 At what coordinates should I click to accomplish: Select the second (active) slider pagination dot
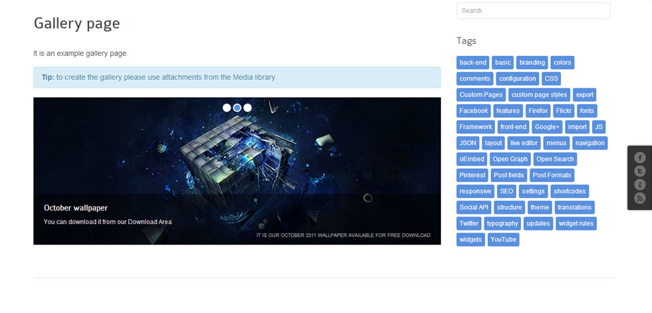(x=237, y=108)
